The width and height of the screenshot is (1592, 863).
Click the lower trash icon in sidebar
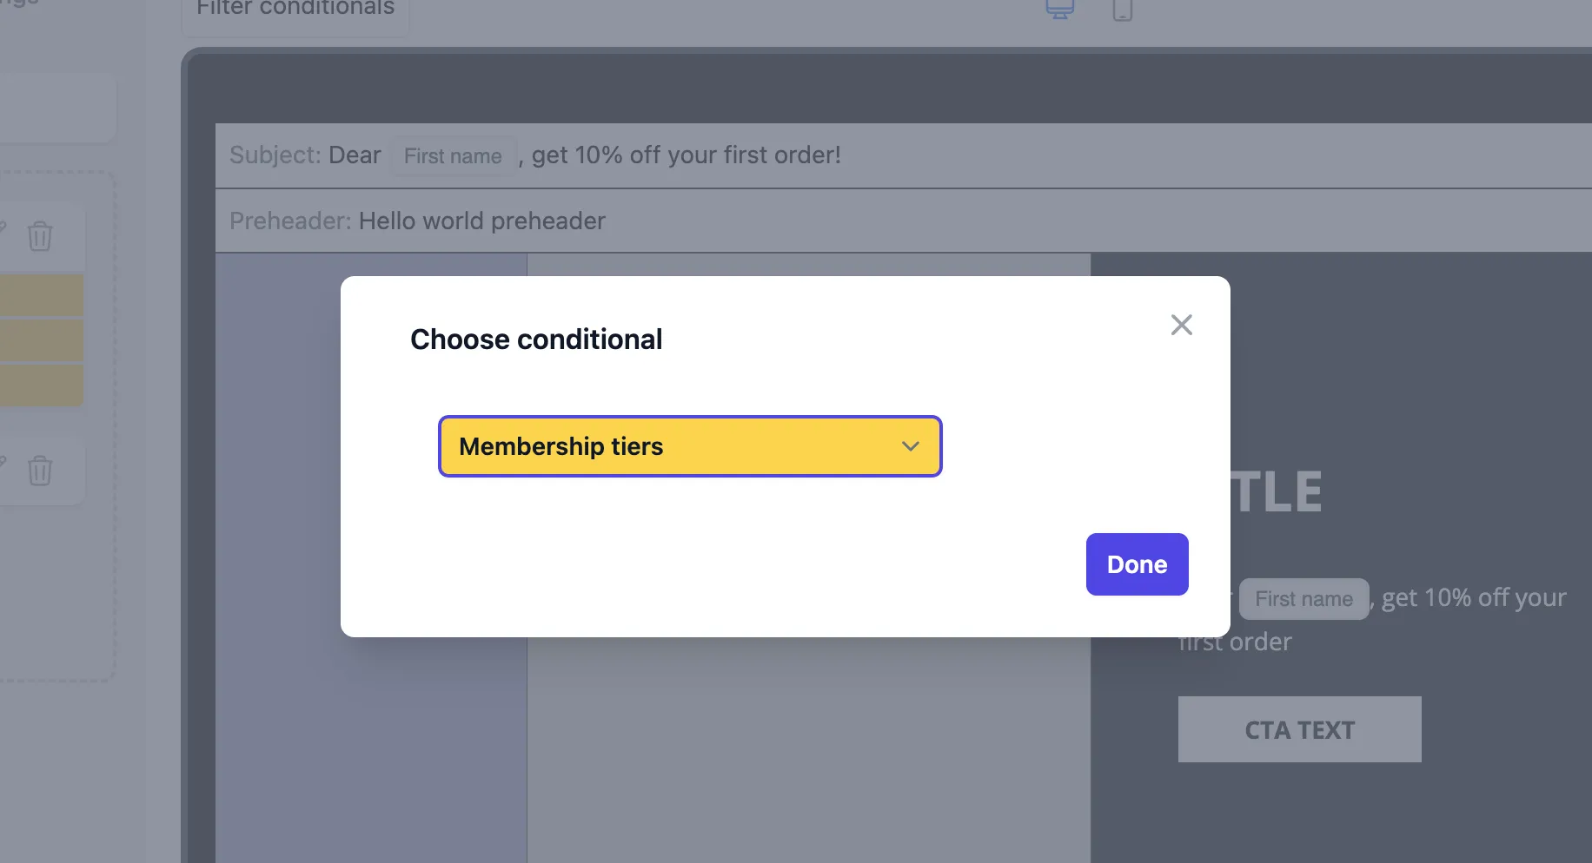40,471
